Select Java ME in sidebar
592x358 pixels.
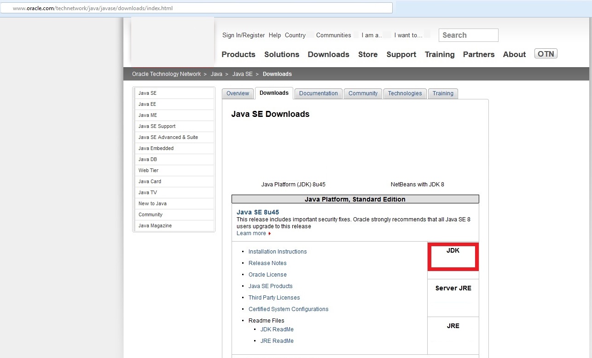pos(175,115)
